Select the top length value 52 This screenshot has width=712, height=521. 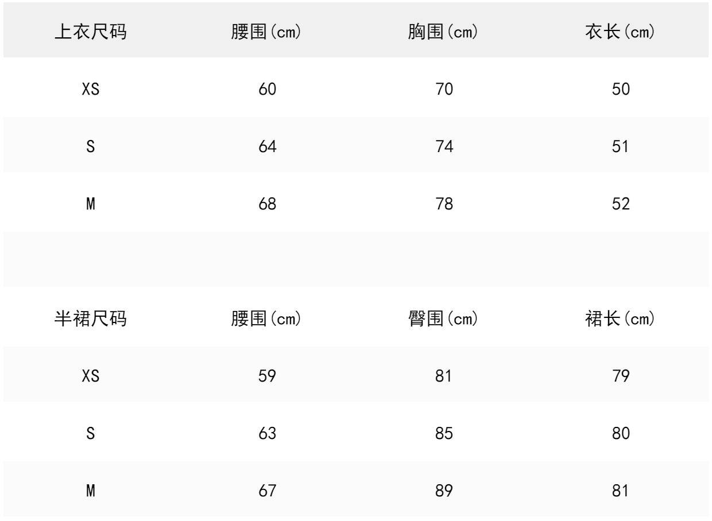(x=620, y=204)
